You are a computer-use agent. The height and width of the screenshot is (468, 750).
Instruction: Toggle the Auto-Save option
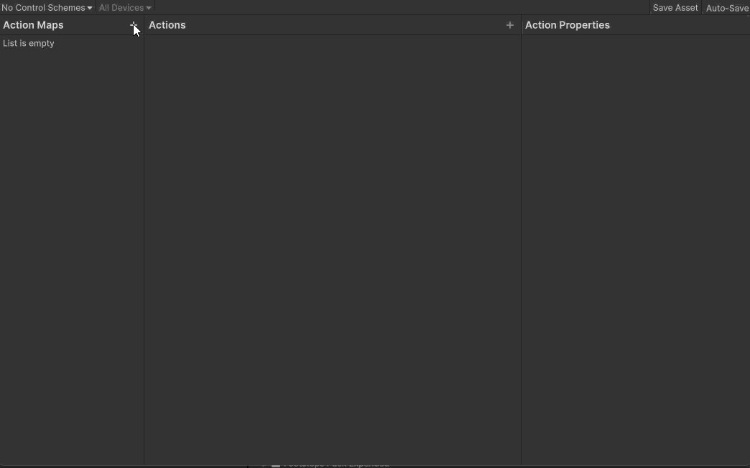point(727,8)
